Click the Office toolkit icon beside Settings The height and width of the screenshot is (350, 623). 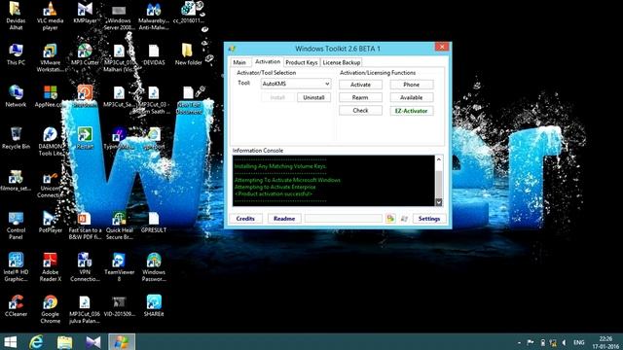(390, 218)
